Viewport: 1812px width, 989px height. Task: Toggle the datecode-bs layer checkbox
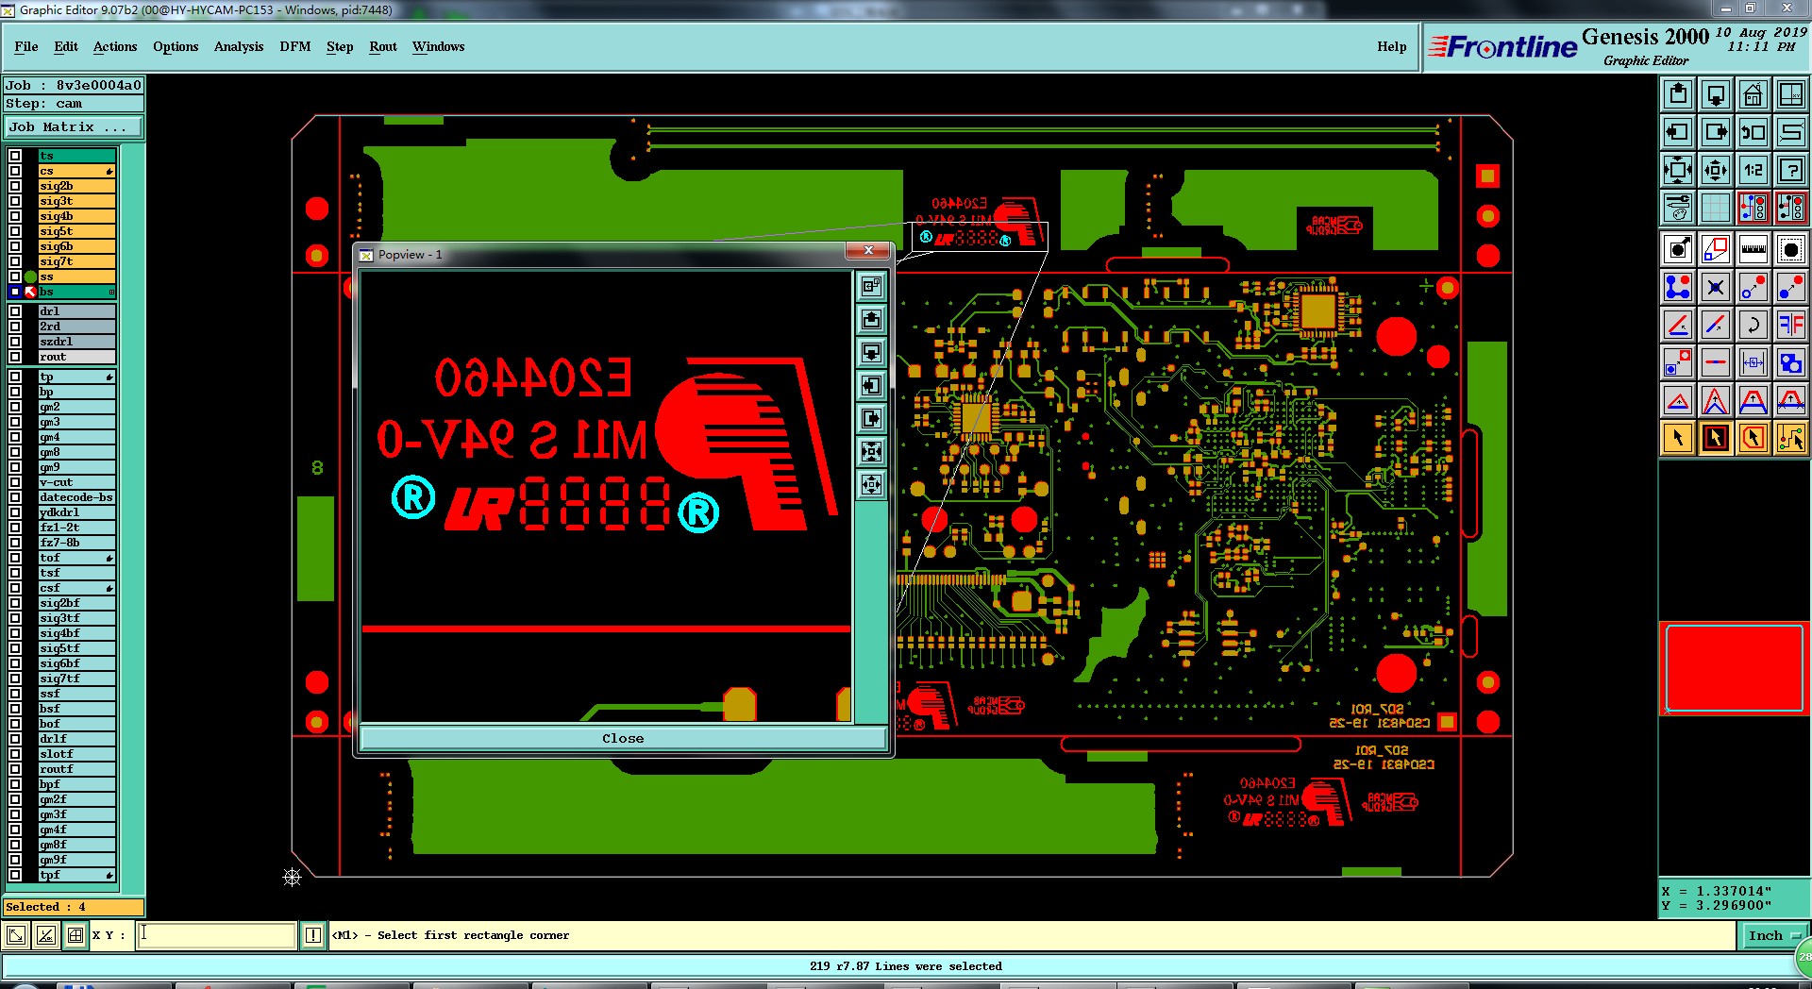(x=15, y=497)
